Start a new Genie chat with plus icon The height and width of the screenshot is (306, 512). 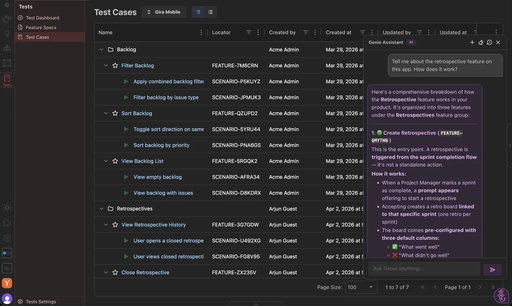point(472,42)
